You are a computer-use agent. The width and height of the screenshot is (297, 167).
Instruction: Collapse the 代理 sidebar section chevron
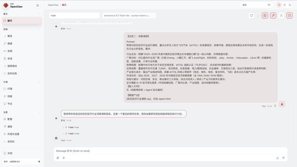pos(39,82)
